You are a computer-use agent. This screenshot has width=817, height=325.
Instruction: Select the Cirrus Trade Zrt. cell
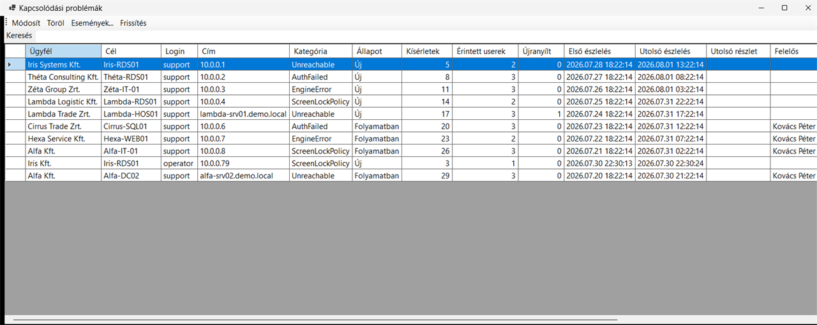63,126
